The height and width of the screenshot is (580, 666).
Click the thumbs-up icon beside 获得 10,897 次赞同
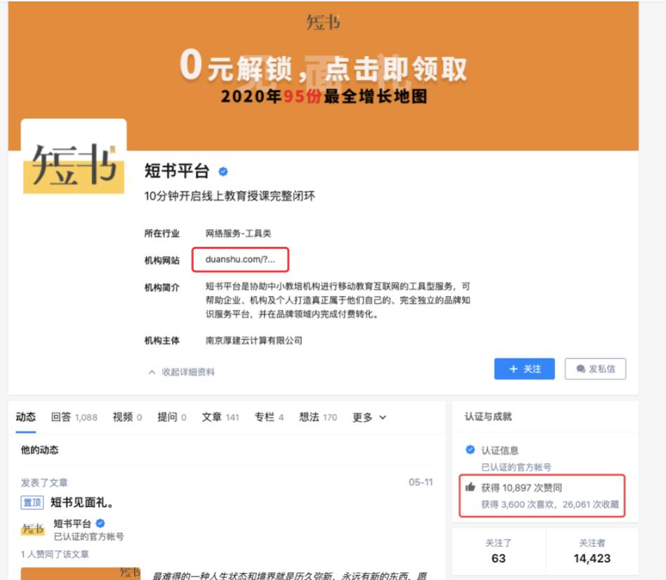point(469,487)
